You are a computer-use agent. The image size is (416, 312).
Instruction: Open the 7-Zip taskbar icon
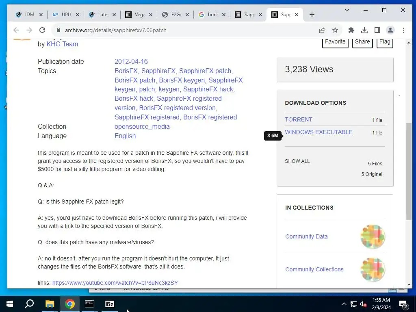tap(109, 304)
